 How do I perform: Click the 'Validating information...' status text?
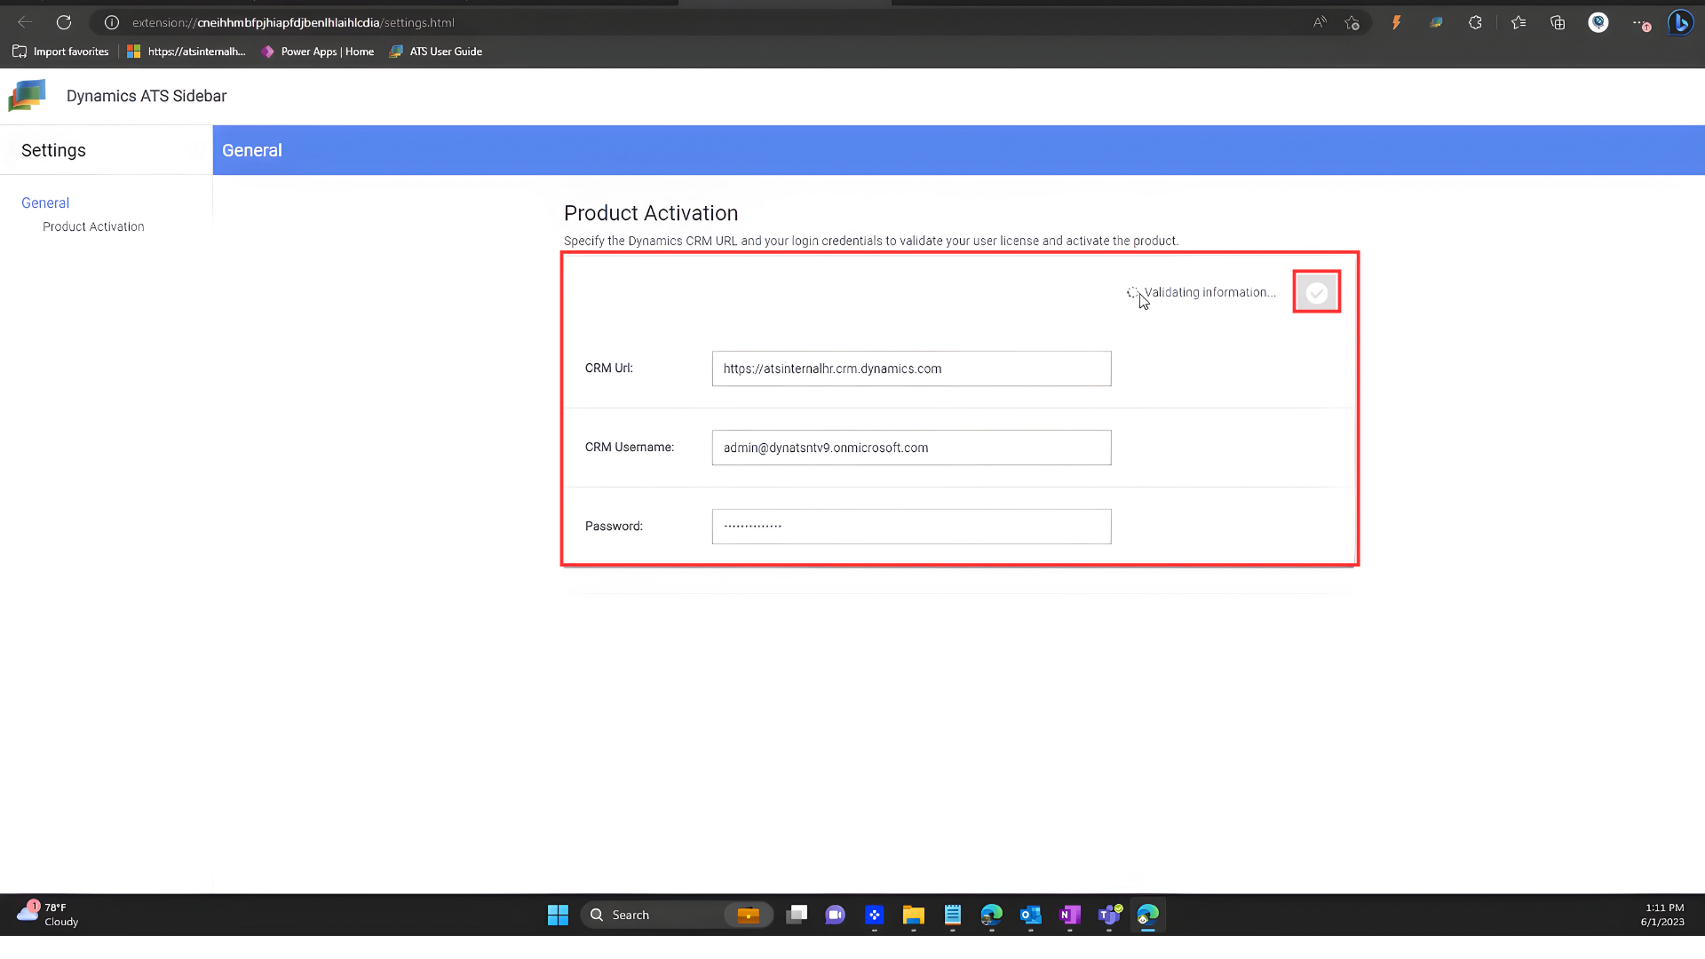coord(1209,292)
